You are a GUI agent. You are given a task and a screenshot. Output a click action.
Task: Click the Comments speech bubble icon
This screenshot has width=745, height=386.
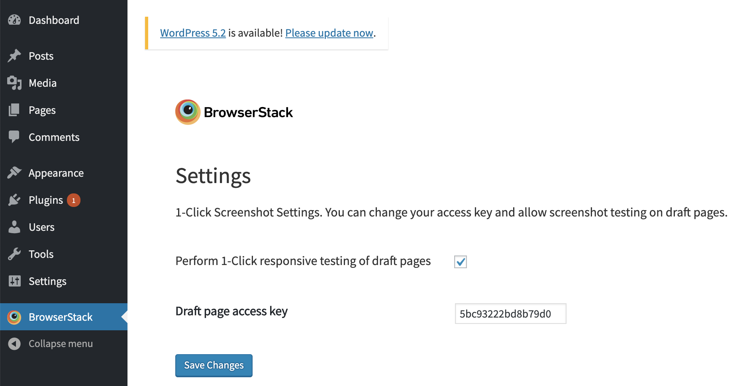(x=14, y=137)
